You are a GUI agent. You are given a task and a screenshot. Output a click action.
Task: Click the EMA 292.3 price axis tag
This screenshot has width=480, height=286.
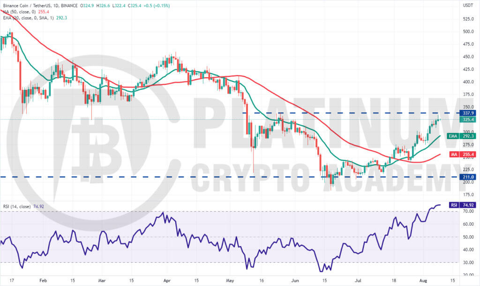[461, 136]
